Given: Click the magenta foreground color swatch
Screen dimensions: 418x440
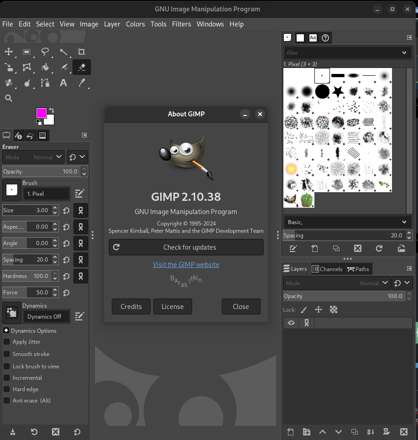Looking at the screenshot, I should (42, 113).
